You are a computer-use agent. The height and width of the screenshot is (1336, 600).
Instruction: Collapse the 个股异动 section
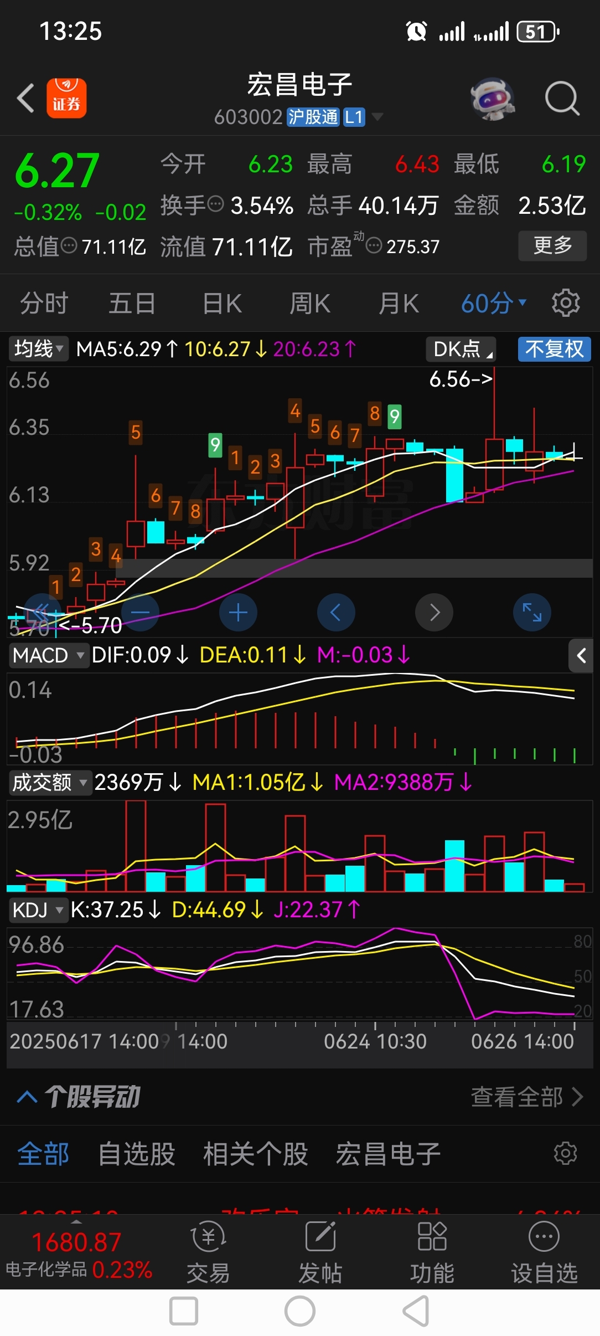(x=27, y=1097)
